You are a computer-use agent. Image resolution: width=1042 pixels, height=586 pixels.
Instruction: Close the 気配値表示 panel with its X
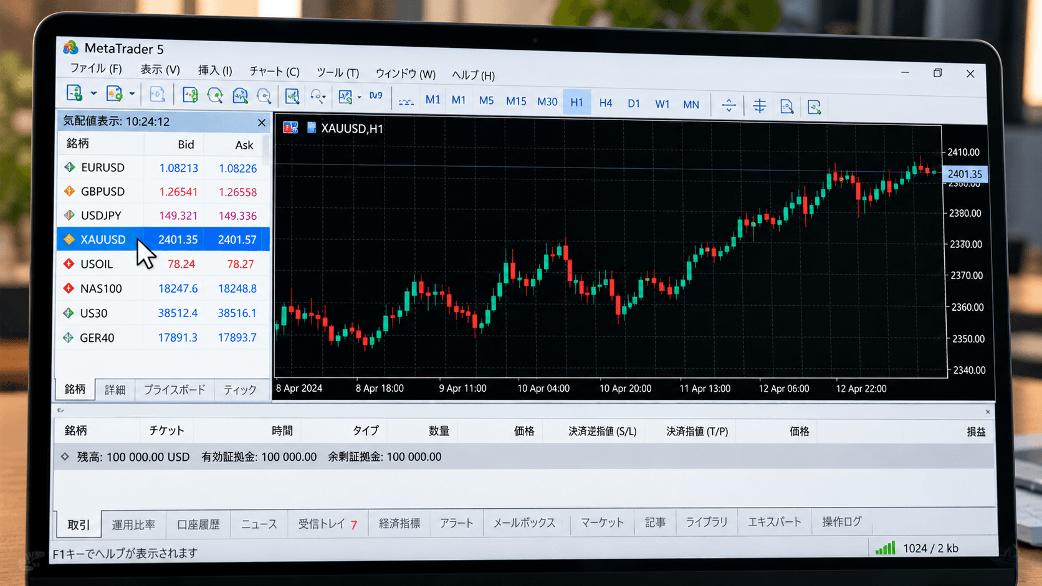pyautogui.click(x=262, y=123)
